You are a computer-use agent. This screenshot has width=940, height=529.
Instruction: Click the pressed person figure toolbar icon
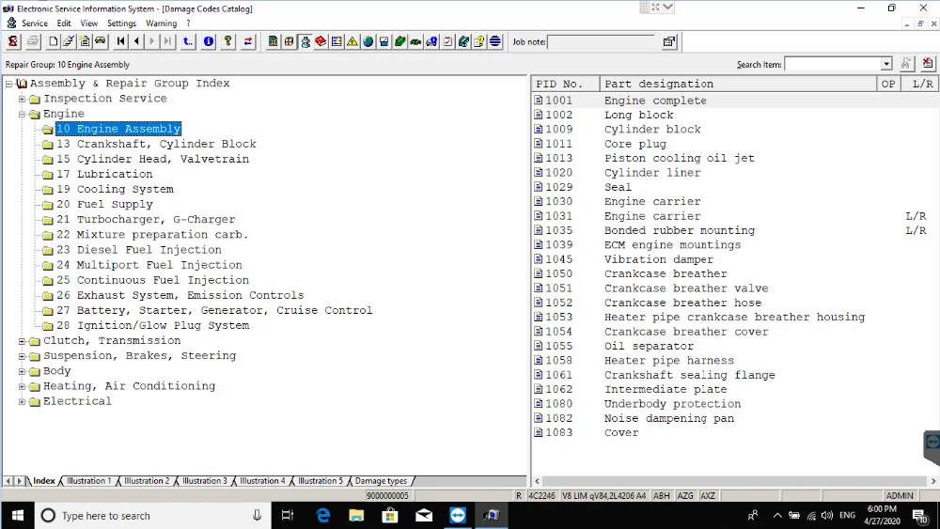(305, 41)
